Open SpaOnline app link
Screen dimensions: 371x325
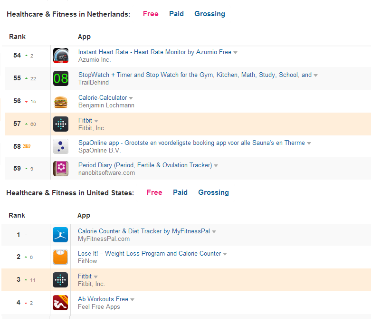point(191,143)
